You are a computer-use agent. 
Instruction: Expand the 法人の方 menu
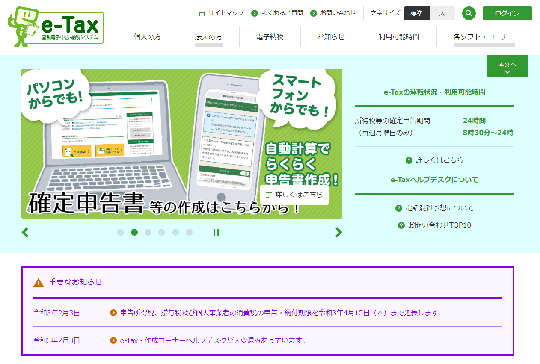point(208,37)
